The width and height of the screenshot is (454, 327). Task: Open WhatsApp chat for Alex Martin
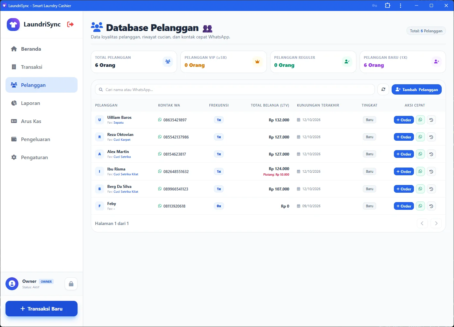pyautogui.click(x=420, y=154)
